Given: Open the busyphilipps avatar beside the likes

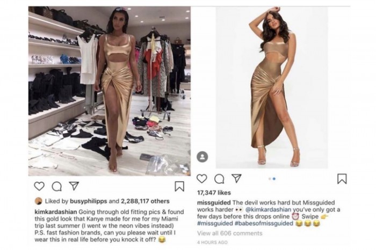Looking at the screenshot, I should point(39,201).
